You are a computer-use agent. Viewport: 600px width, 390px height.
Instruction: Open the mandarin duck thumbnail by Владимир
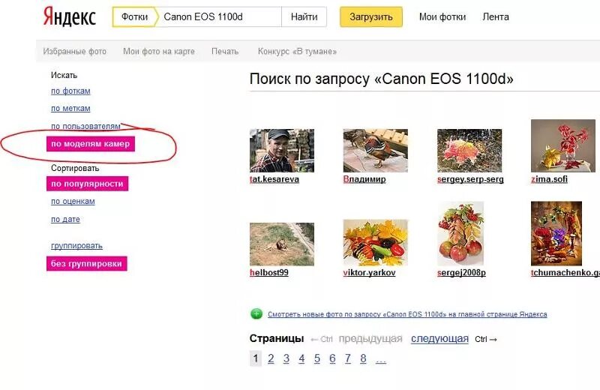(x=376, y=151)
